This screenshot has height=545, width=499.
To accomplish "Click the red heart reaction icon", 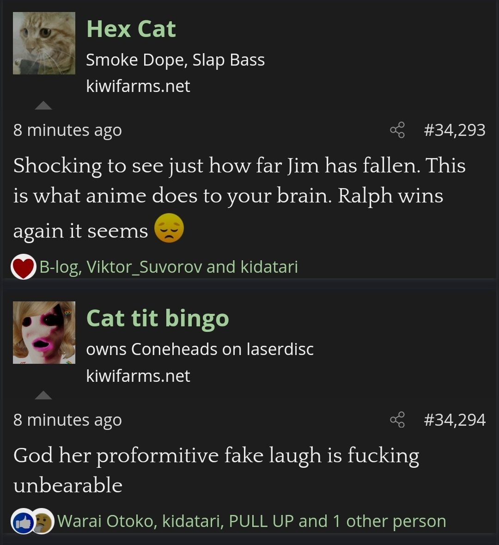I will click(24, 267).
